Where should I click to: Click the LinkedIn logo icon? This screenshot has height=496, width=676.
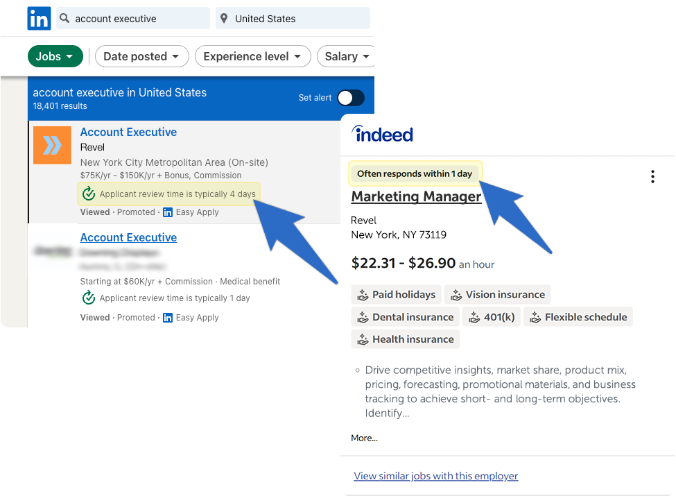[40, 19]
